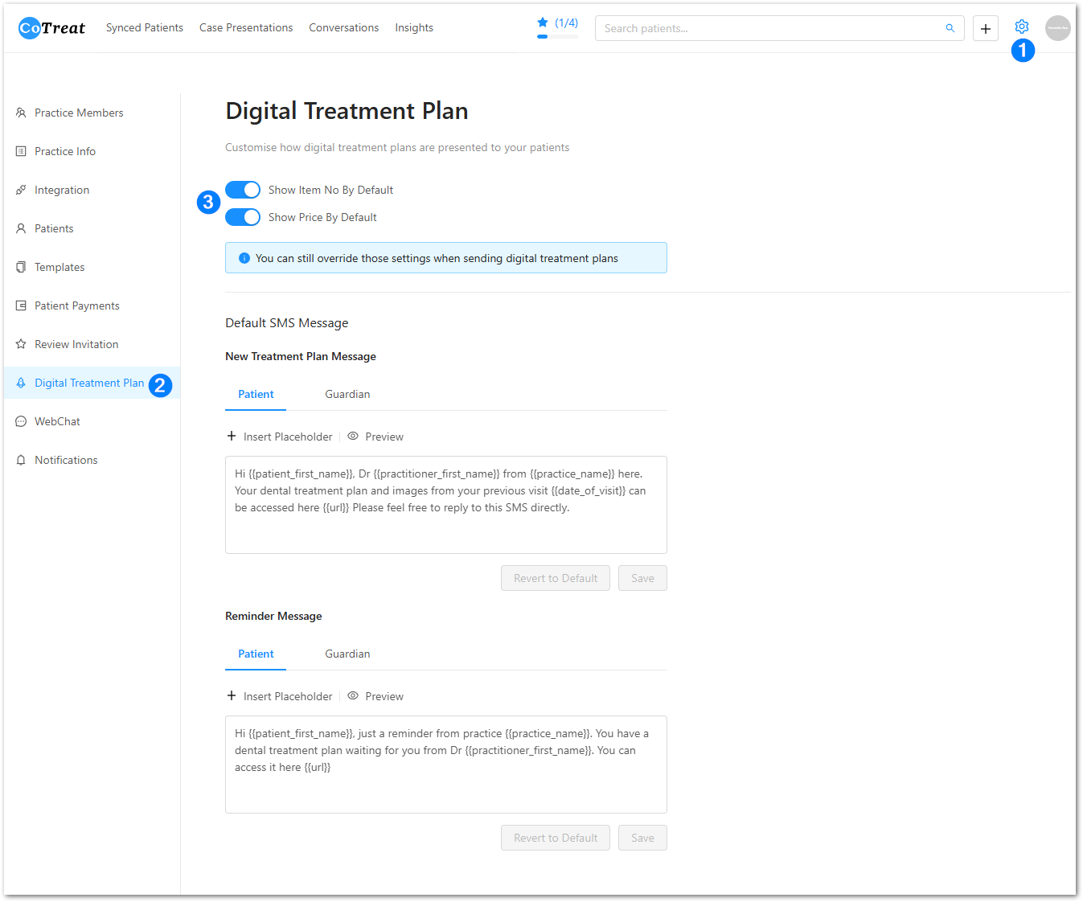Open Case Presentations in the top menu
Image resolution: width=1083 pixels, height=902 pixels.
point(246,27)
